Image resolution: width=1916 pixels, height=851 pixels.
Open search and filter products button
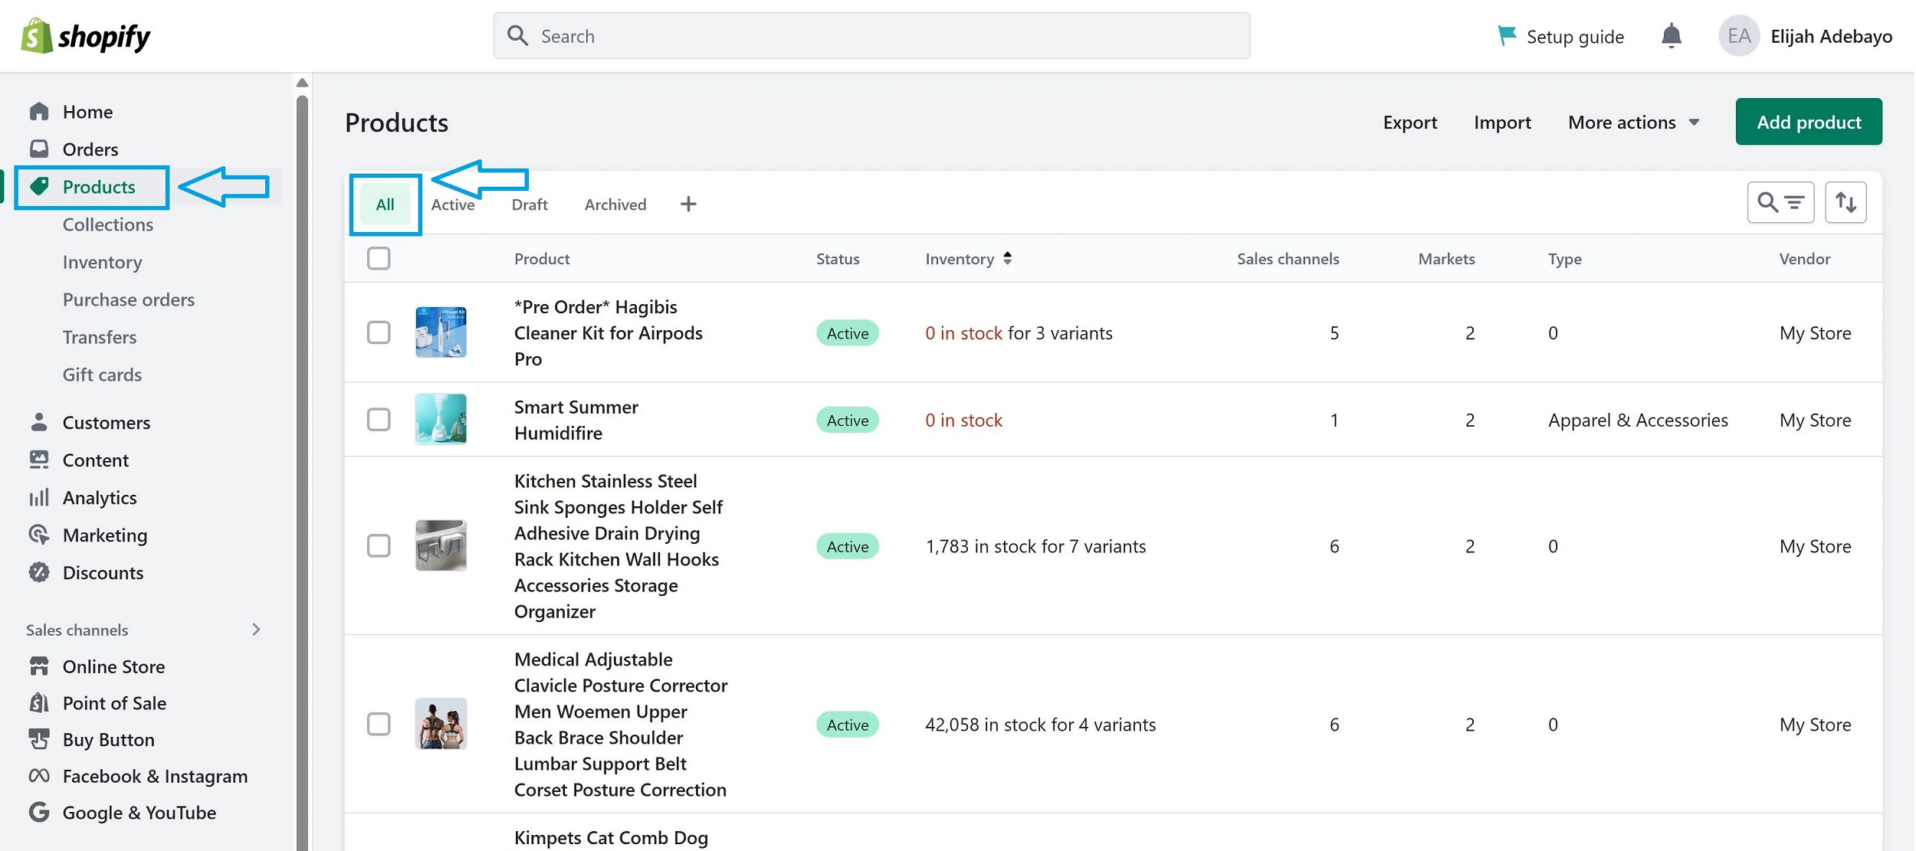pos(1780,202)
